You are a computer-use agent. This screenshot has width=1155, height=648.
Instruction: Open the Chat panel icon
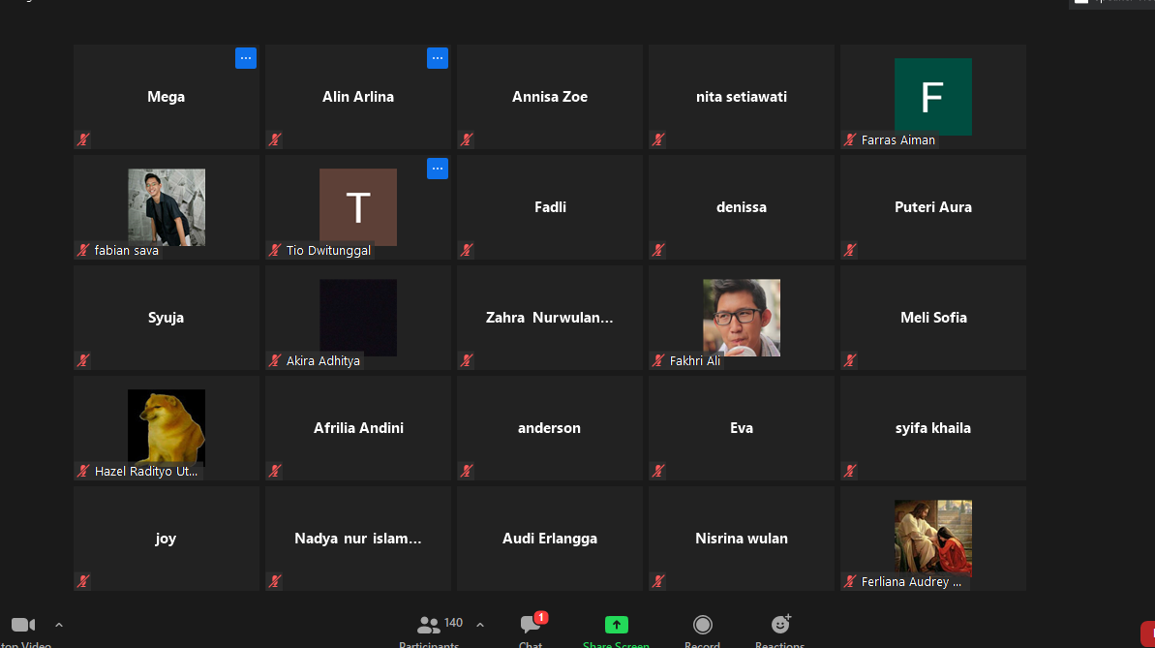(x=530, y=625)
